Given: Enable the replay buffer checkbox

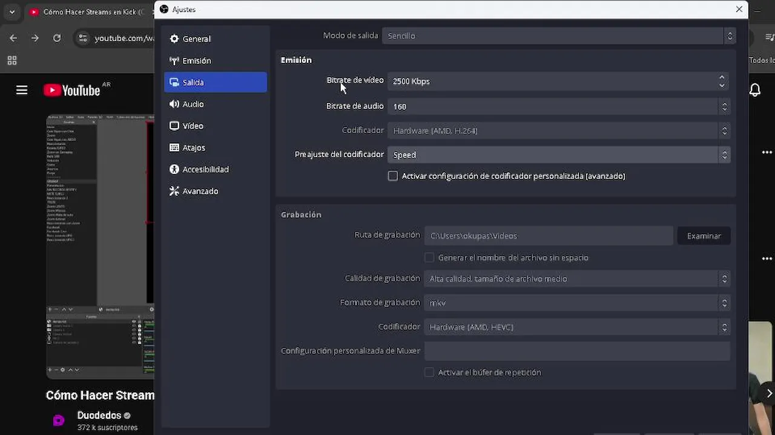Looking at the screenshot, I should tap(429, 372).
